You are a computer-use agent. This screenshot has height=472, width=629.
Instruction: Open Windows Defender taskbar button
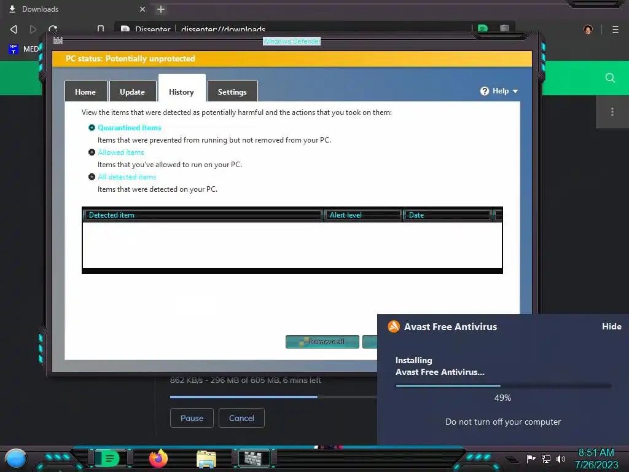pos(254,458)
